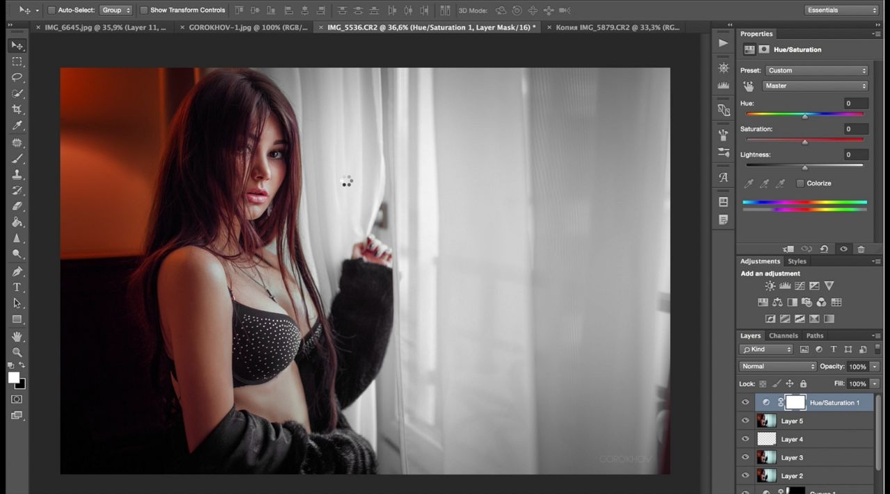Viewport: 890px width, 494px height.
Task: Select the Pen tool
Action: (x=17, y=272)
